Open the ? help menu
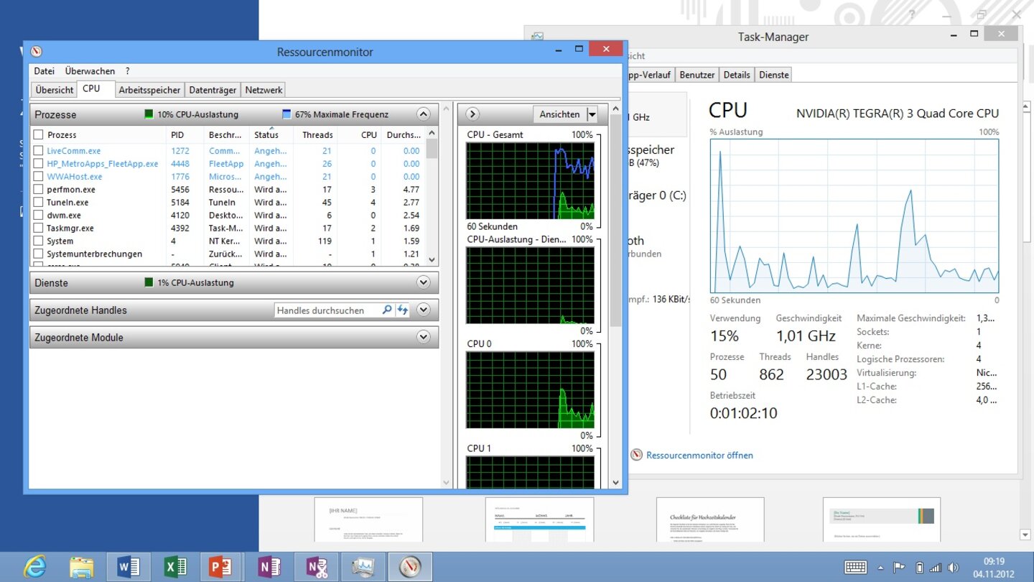 coord(127,71)
